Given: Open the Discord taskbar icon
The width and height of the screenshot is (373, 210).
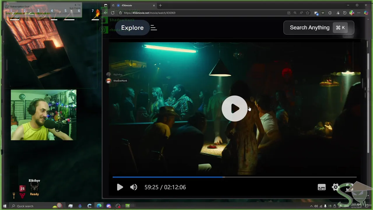Looking at the screenshot, I should (109, 206).
